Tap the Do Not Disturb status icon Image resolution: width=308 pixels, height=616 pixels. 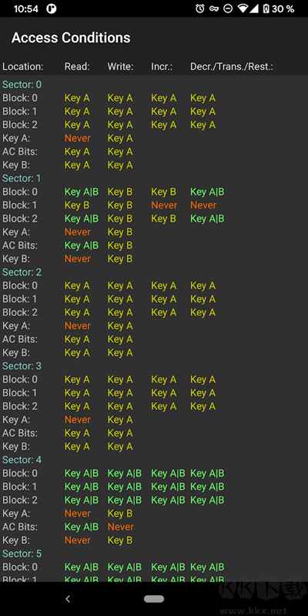click(x=228, y=8)
